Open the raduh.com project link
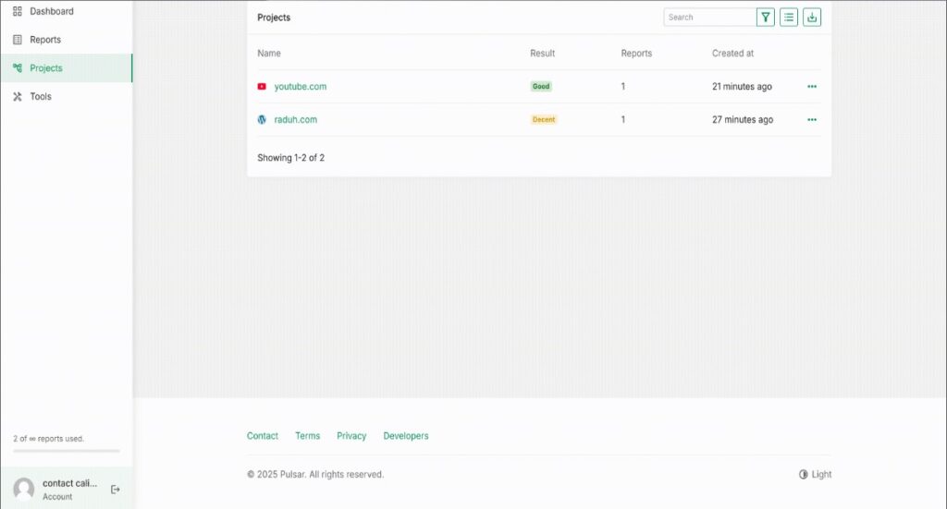Screen dimensions: 947x509 [295, 120]
